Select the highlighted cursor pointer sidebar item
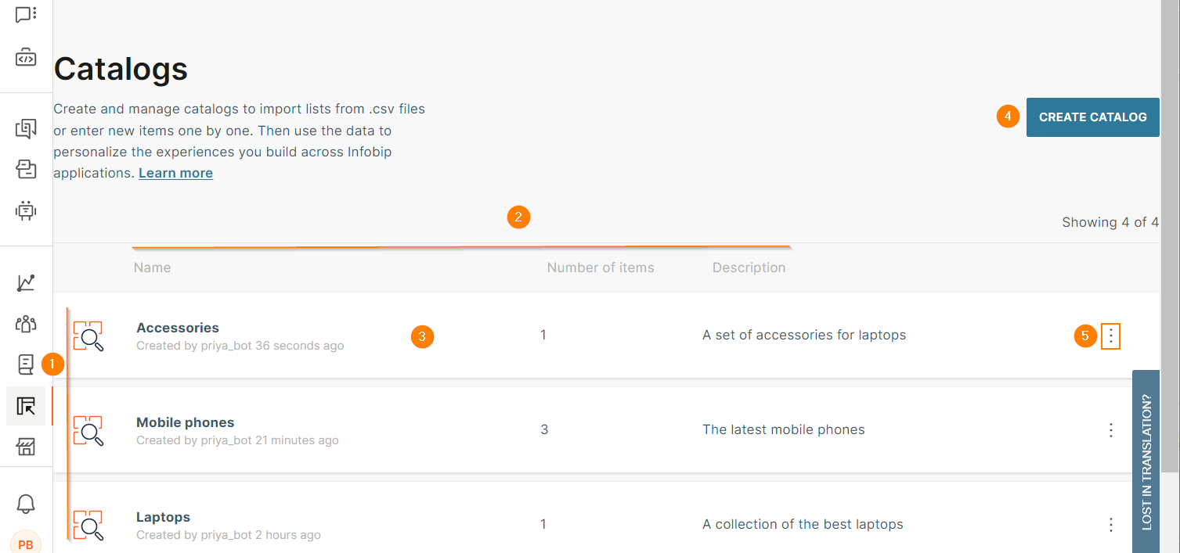 (x=26, y=406)
